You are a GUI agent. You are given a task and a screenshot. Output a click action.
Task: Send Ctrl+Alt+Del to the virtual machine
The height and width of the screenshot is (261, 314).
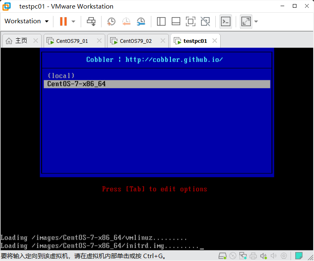coord(91,21)
